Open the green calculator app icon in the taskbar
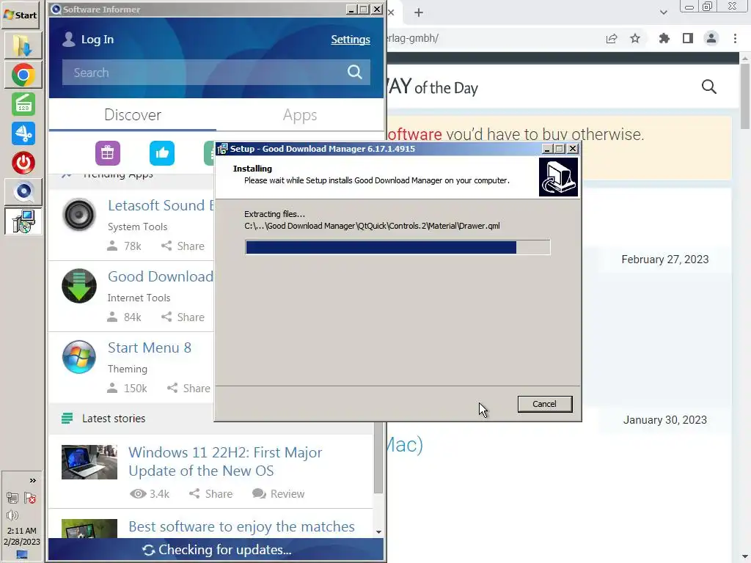Image resolution: width=751 pixels, height=563 pixels. [23, 104]
